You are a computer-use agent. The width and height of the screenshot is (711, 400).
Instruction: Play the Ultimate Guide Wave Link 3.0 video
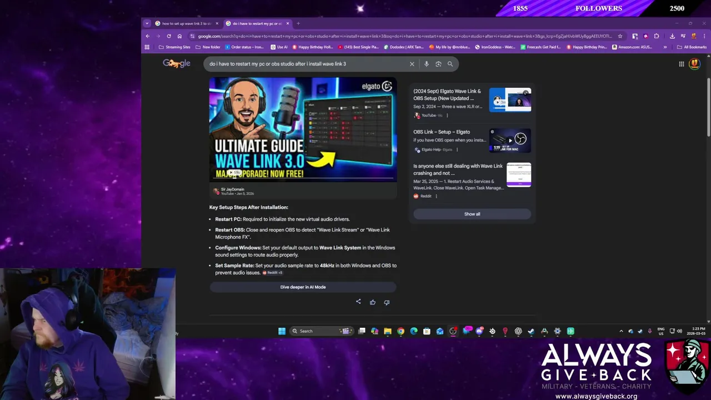(x=303, y=129)
